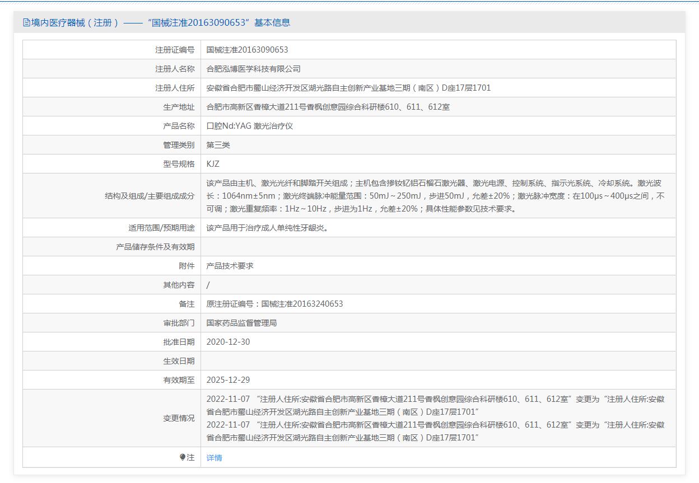The width and height of the screenshot is (699, 483).
Task: Click the model specification value KJZ
Action: (x=213, y=164)
